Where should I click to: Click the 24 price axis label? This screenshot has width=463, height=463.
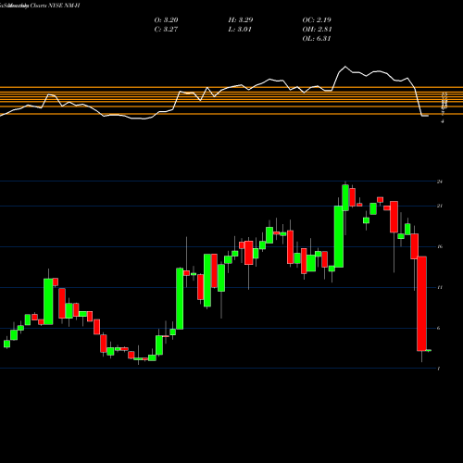tap(440, 181)
